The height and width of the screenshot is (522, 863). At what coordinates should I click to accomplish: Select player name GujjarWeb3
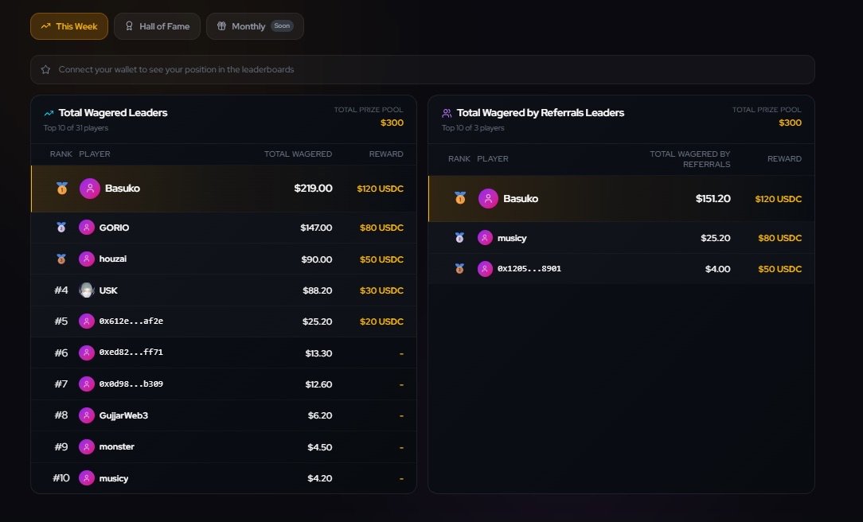(123, 415)
